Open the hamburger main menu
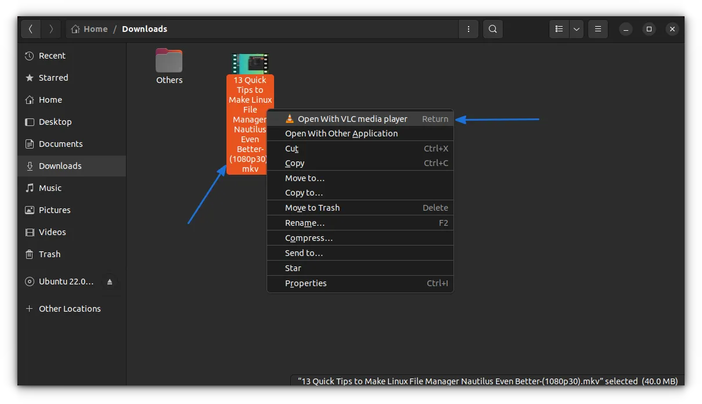702x404 pixels. [x=597, y=29]
